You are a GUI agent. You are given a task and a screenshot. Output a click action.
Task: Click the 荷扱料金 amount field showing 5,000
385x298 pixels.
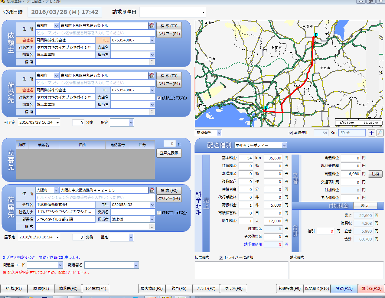coord(273,205)
